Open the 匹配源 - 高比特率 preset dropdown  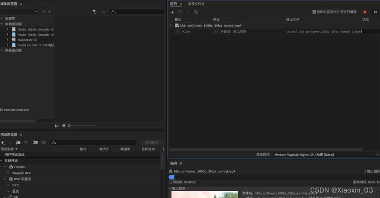click(216, 32)
